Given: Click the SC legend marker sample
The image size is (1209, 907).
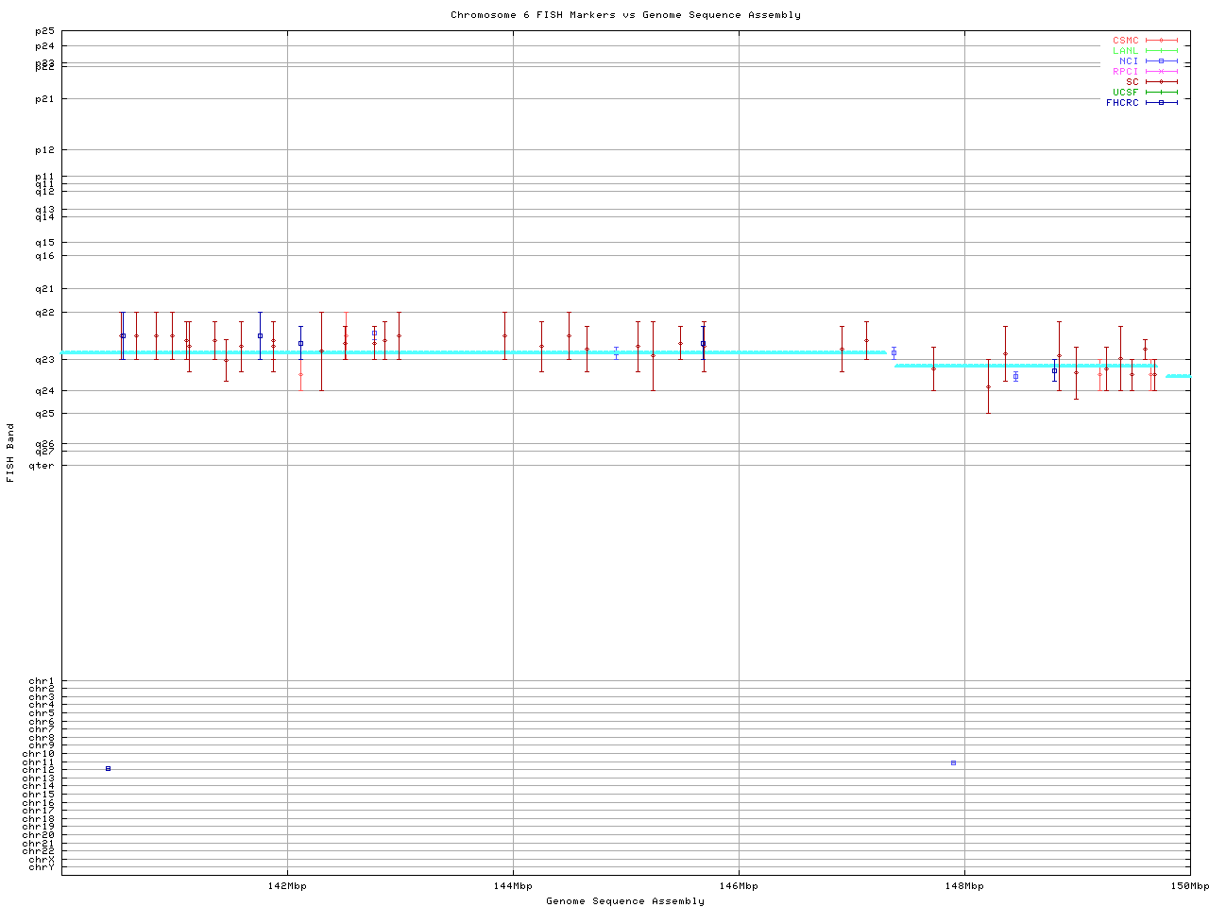Looking at the screenshot, I should point(1161,82).
